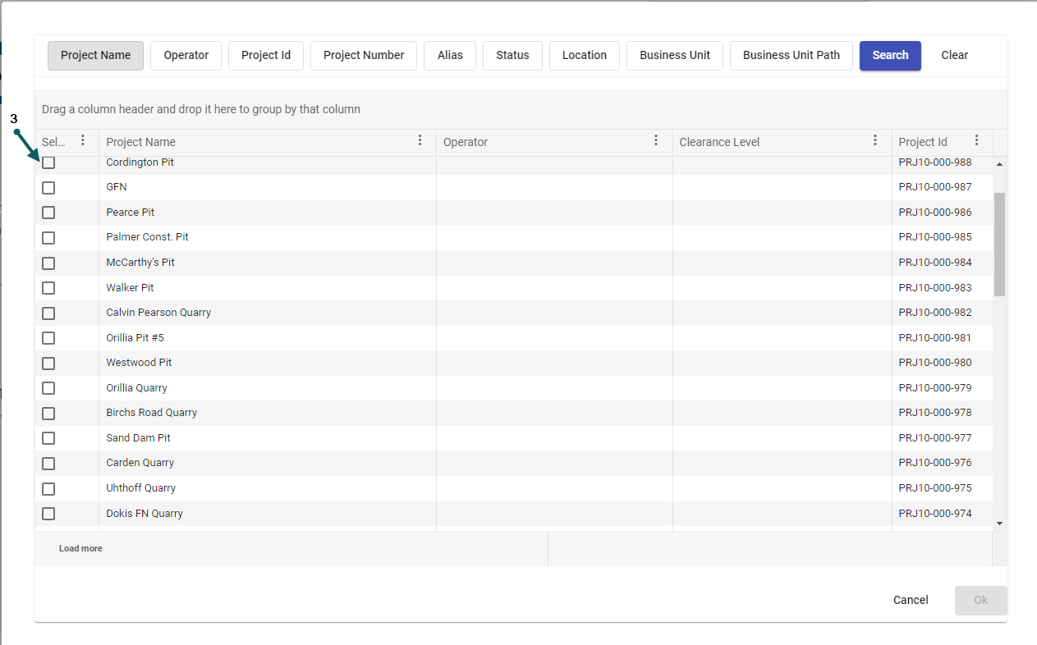Switch to Business Unit Path filter
The height and width of the screenshot is (645, 1037).
point(791,56)
